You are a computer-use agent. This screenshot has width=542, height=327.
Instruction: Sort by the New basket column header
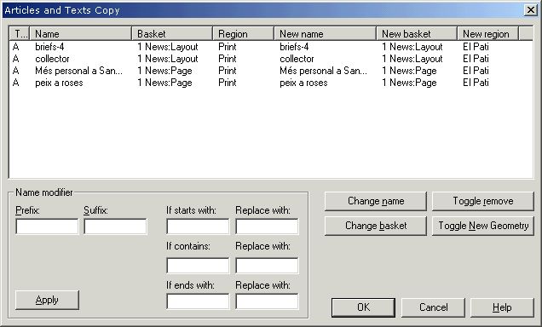[417, 34]
